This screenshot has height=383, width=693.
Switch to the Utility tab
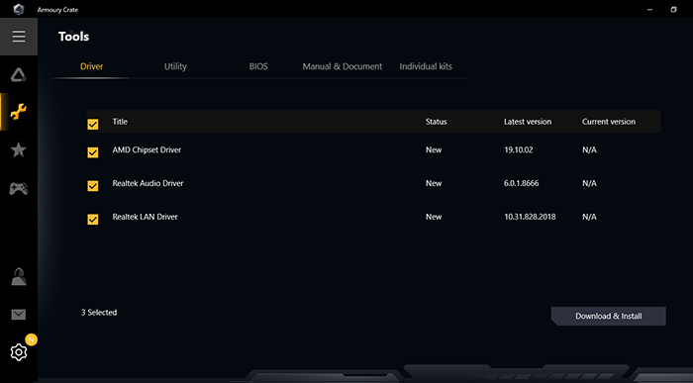click(175, 66)
